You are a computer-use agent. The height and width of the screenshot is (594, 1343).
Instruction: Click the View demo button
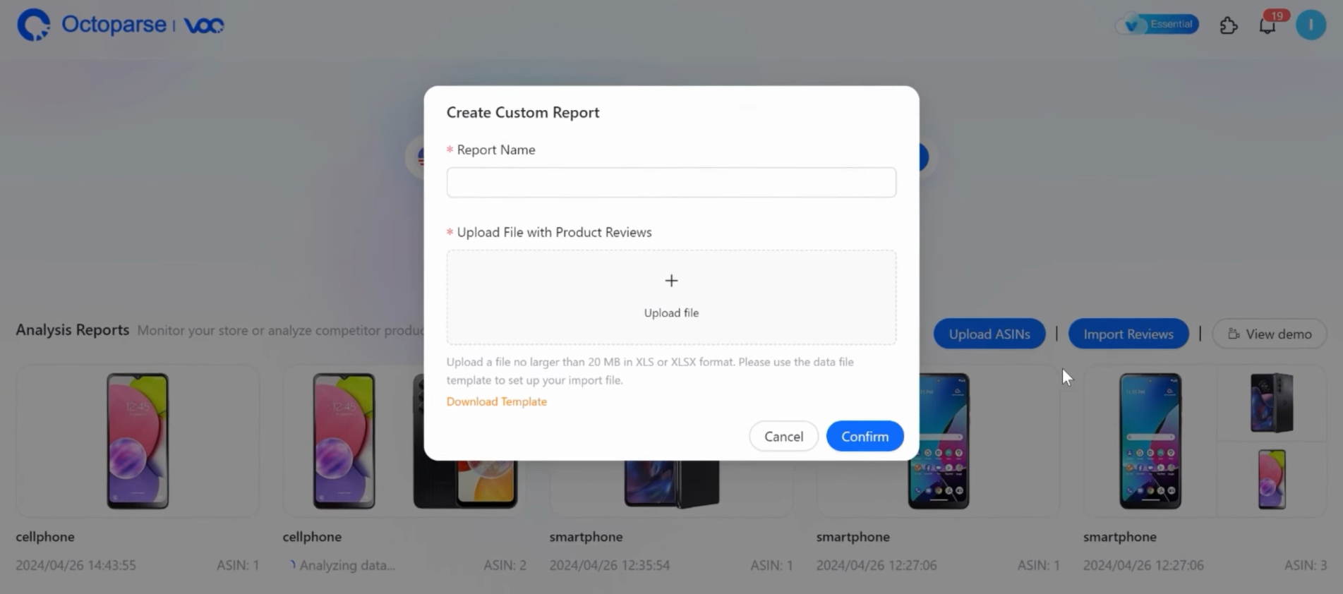[x=1270, y=334]
